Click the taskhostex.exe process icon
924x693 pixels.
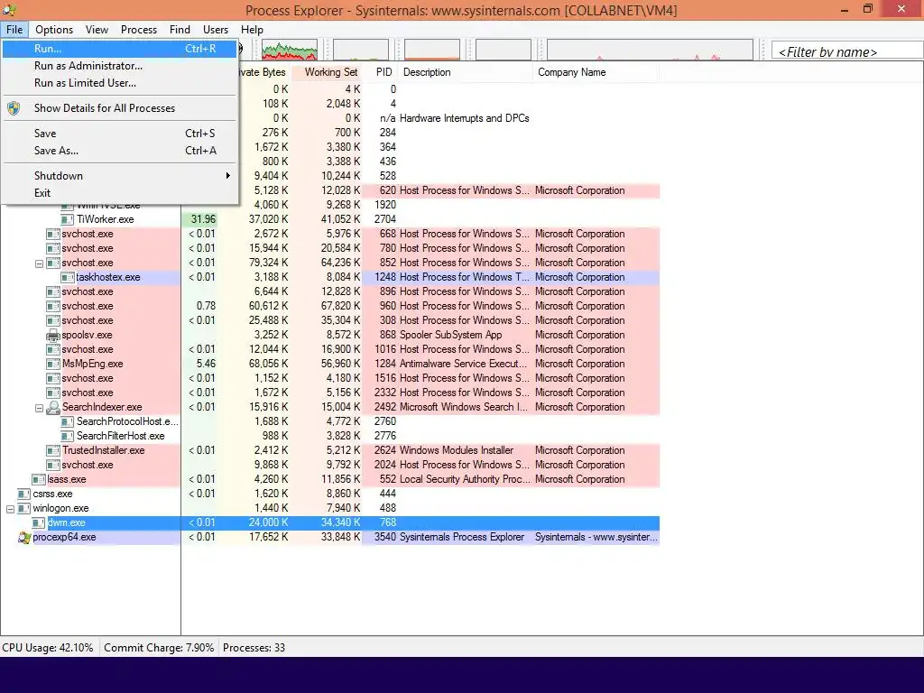[x=68, y=277]
